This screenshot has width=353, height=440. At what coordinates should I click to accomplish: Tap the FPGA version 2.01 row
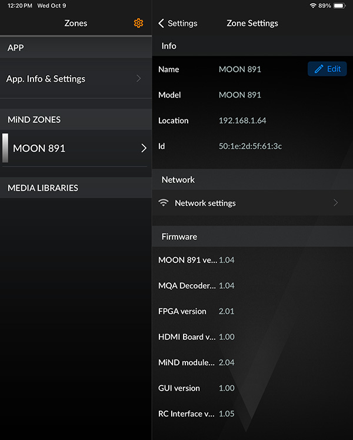(252, 311)
